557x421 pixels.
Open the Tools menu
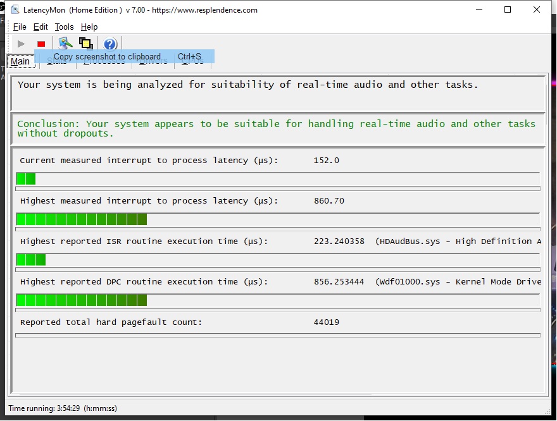pos(65,27)
